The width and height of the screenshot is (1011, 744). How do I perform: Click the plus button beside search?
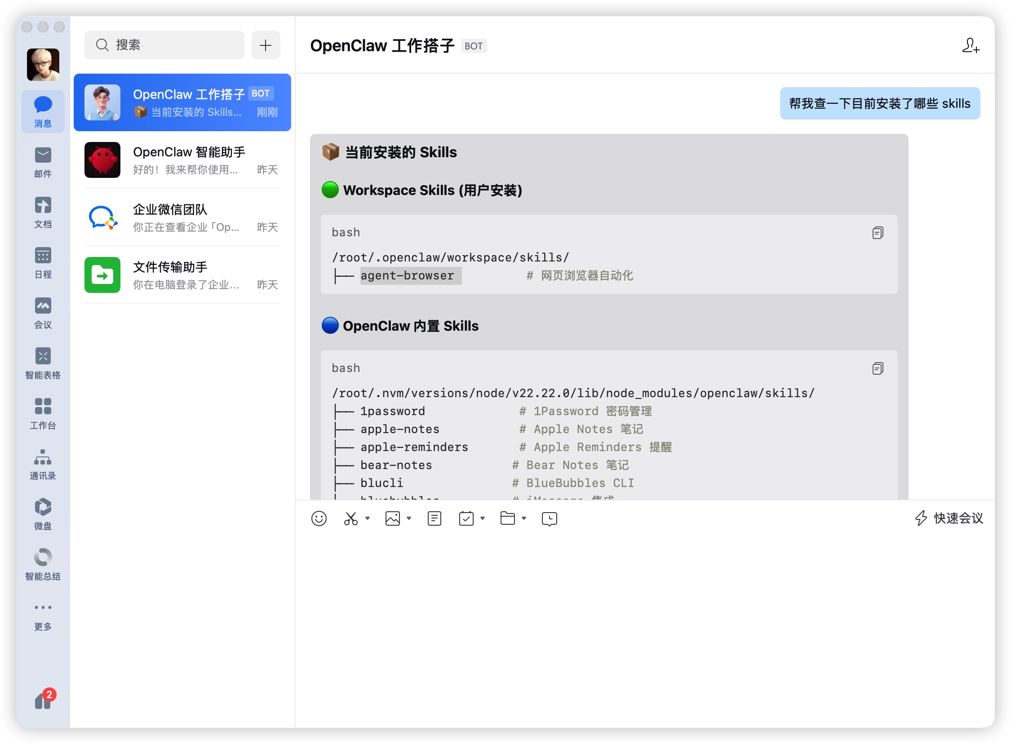click(x=266, y=44)
